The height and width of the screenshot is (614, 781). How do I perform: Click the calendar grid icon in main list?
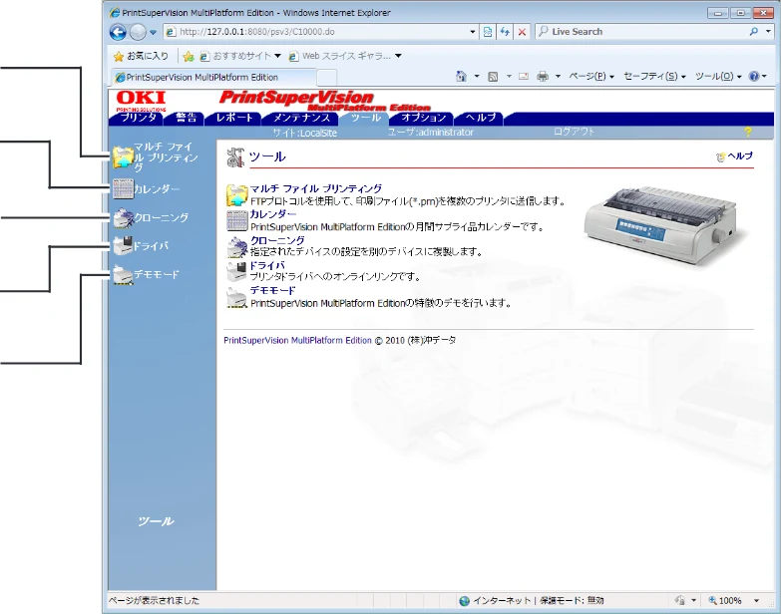click(x=237, y=220)
